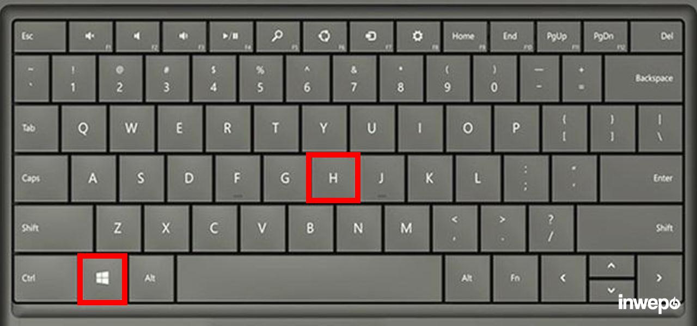Click the Fn modifier key
This screenshot has width=697, height=326.
tap(515, 278)
